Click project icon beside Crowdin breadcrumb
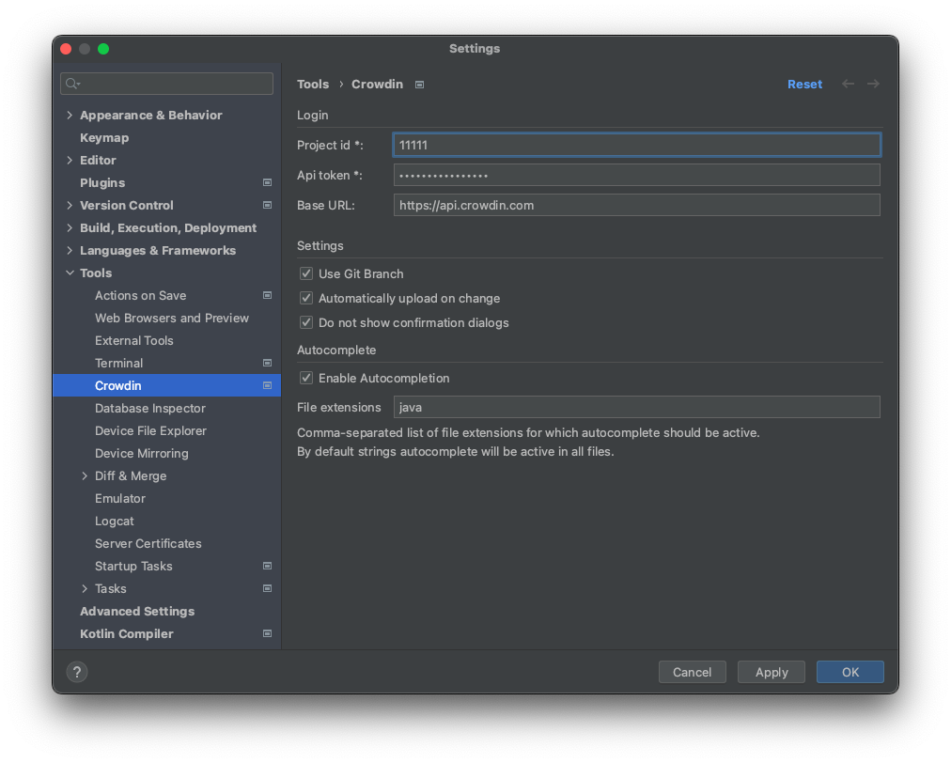The image size is (951, 763). 419,85
